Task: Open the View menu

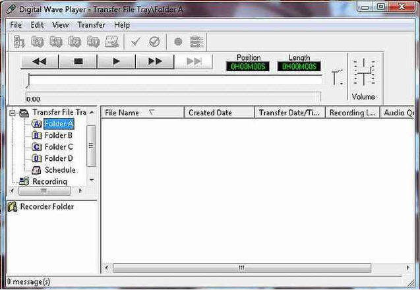Action: click(x=60, y=25)
